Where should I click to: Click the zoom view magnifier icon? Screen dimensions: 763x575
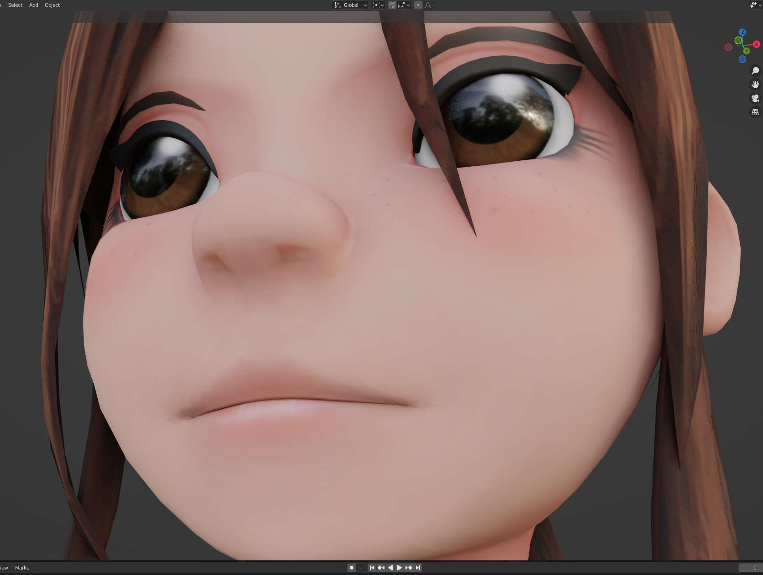[755, 71]
